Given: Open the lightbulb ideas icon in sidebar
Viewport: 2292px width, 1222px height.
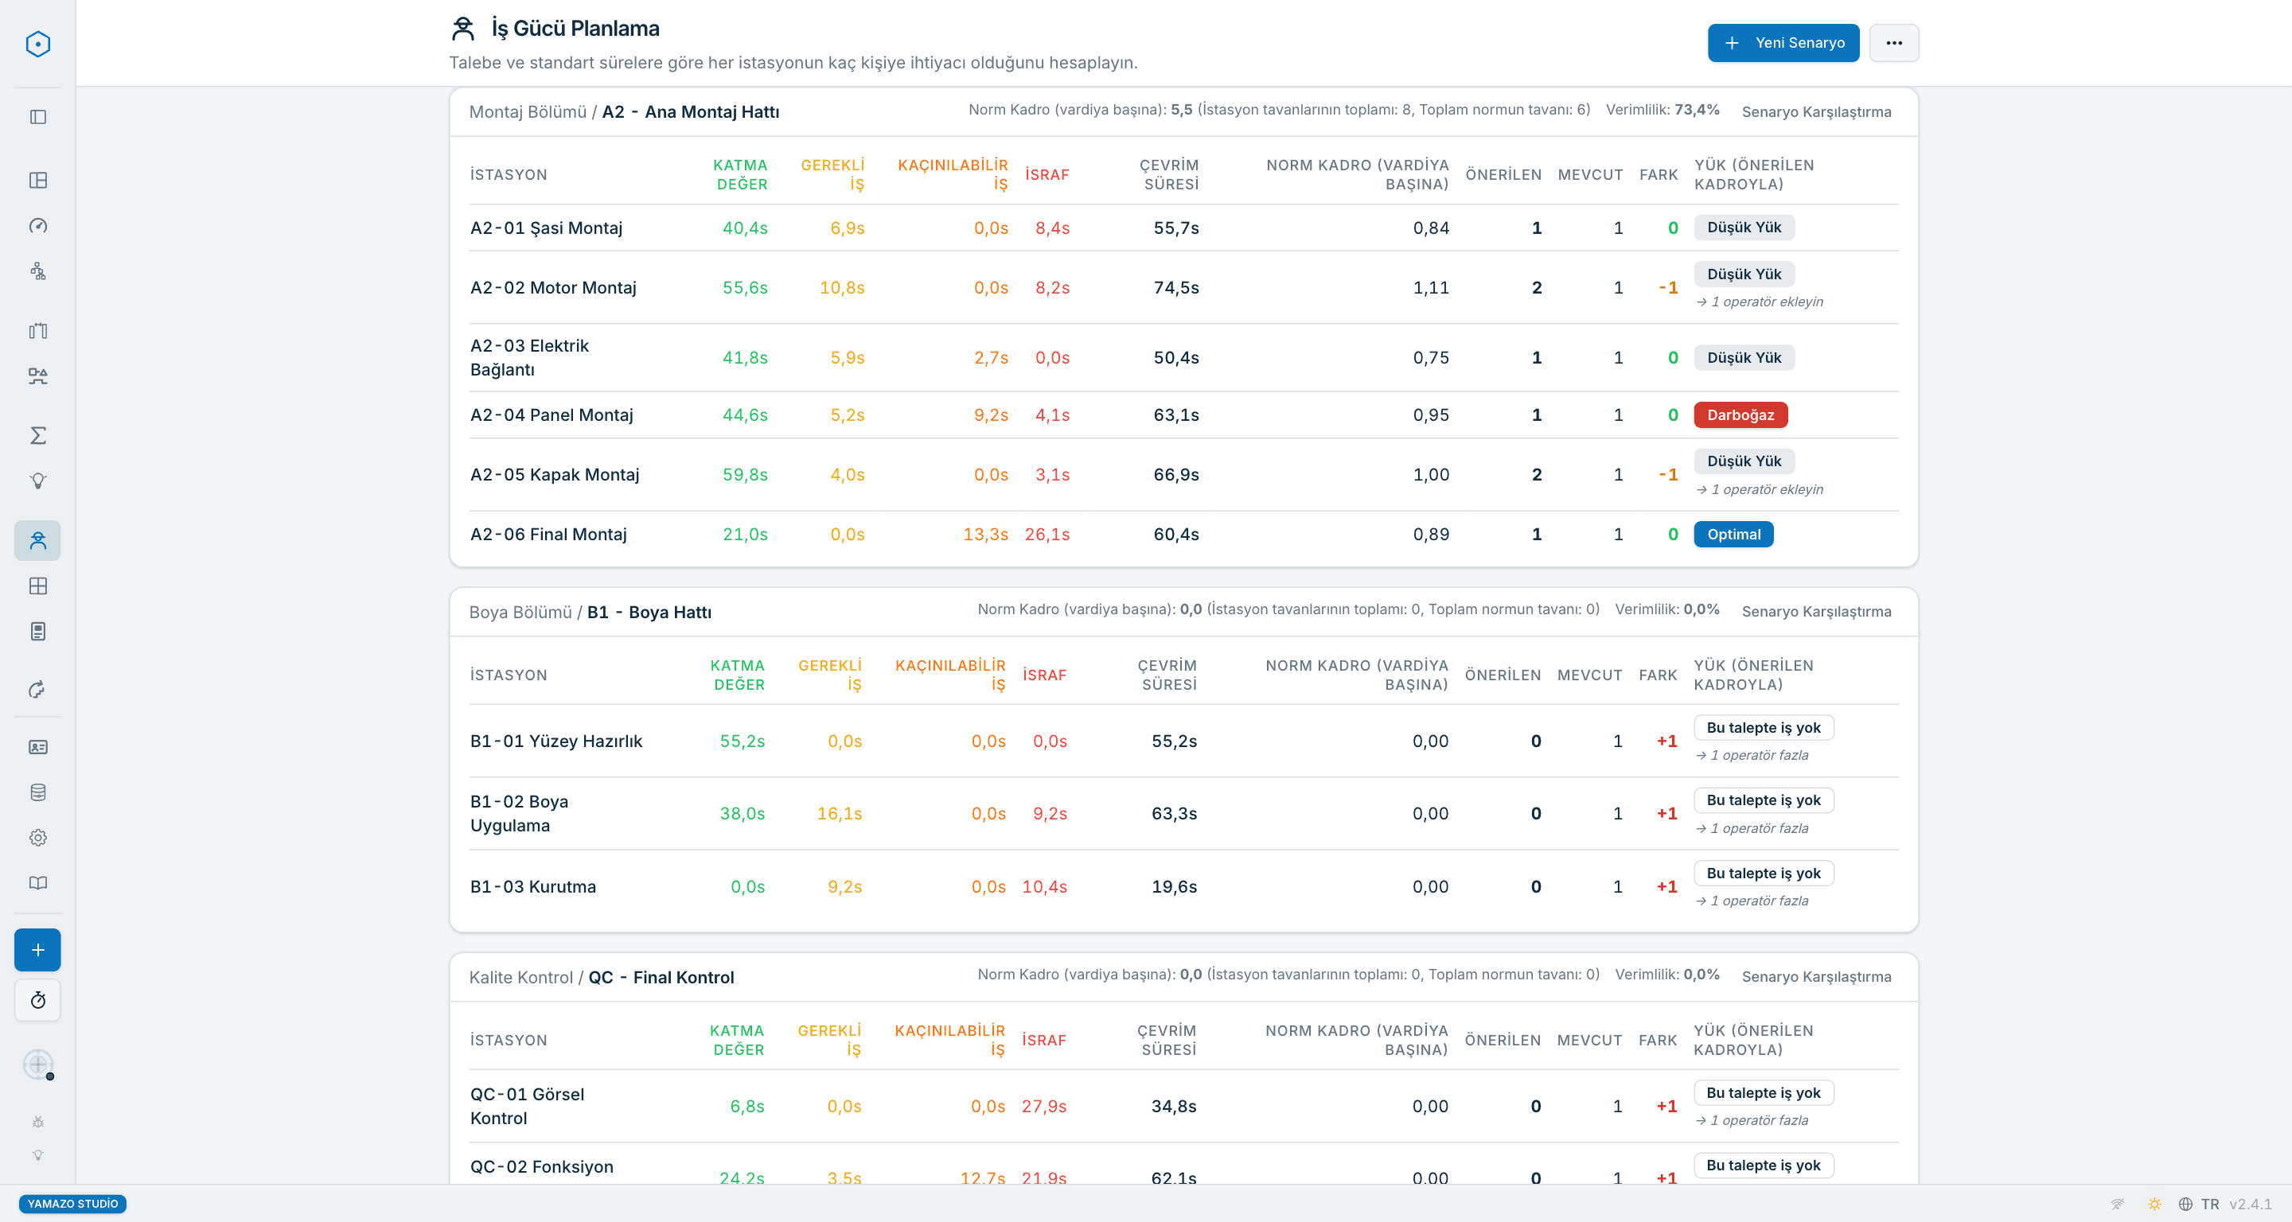Looking at the screenshot, I should [x=37, y=481].
